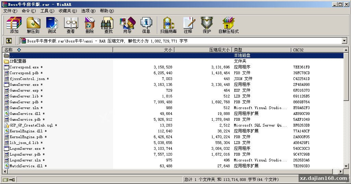The width and height of the screenshot is (351, 184).
Task: Click the LogonServer.exe file icon
Action: point(7,148)
